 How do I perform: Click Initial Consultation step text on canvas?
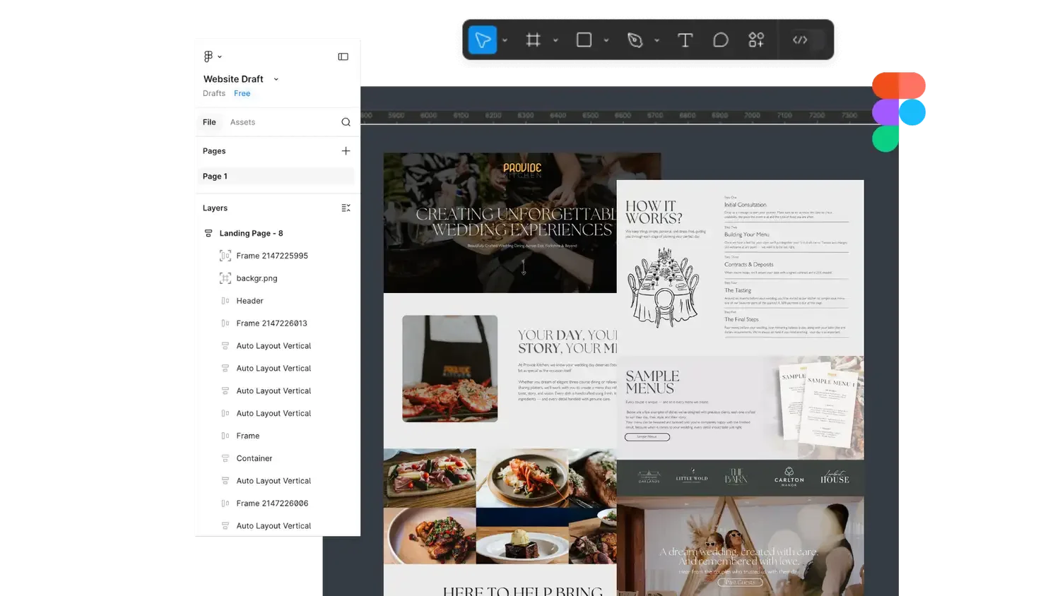tap(746, 205)
